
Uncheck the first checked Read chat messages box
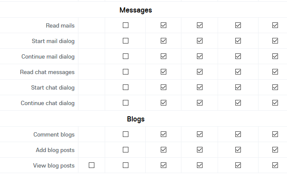click(x=163, y=72)
